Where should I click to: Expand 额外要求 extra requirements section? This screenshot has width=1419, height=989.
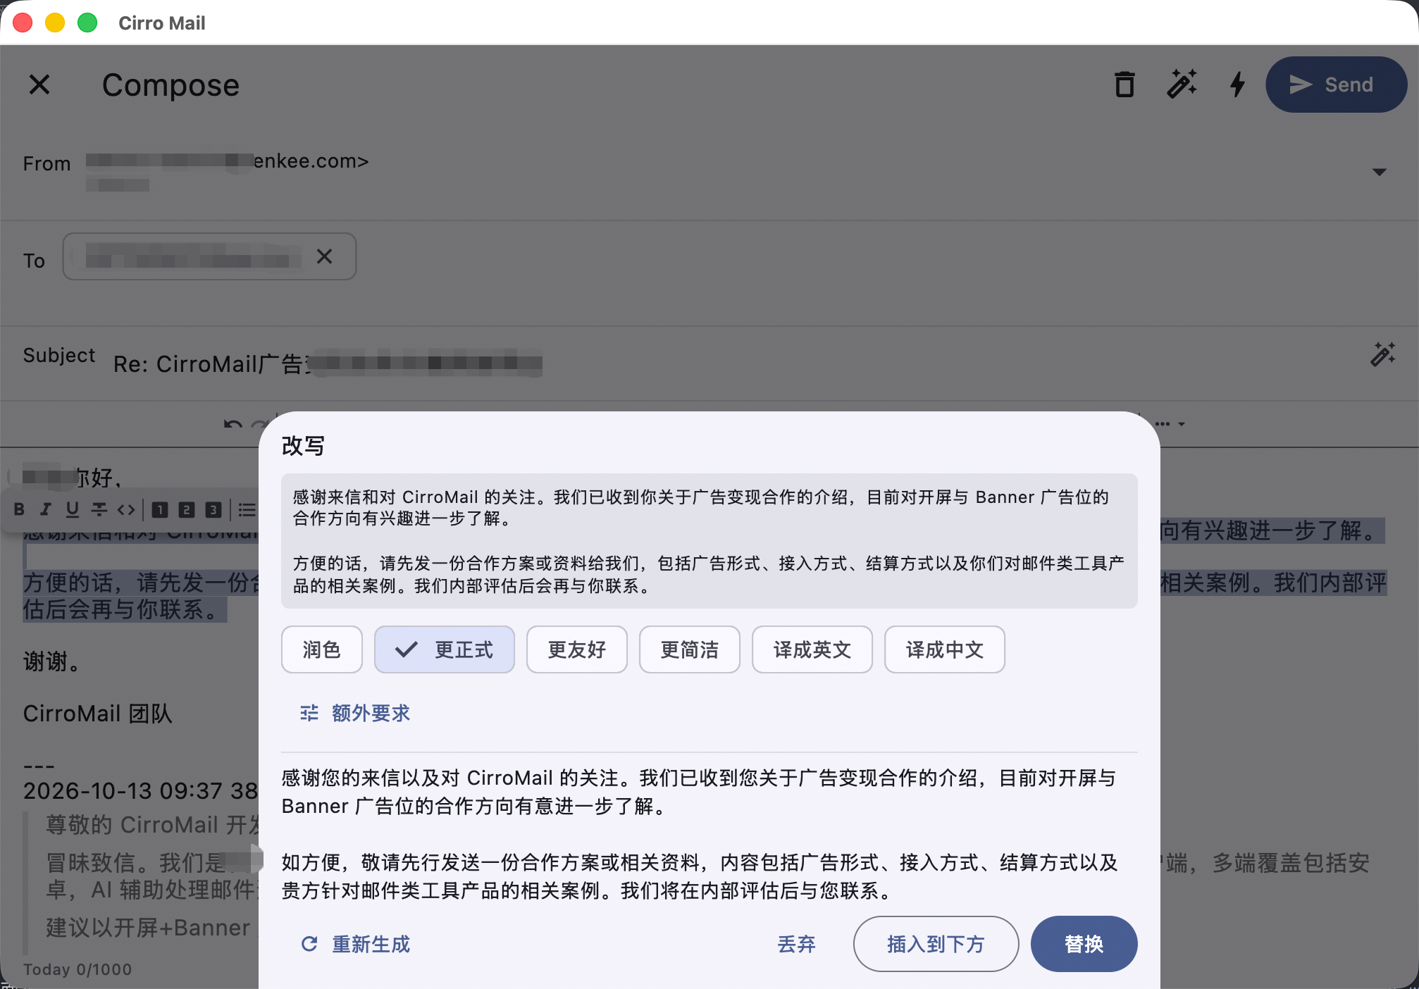pyautogui.click(x=355, y=713)
